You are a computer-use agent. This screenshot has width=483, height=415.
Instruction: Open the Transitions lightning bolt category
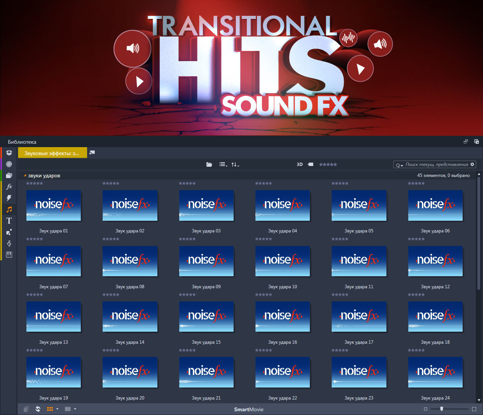[x=9, y=198]
